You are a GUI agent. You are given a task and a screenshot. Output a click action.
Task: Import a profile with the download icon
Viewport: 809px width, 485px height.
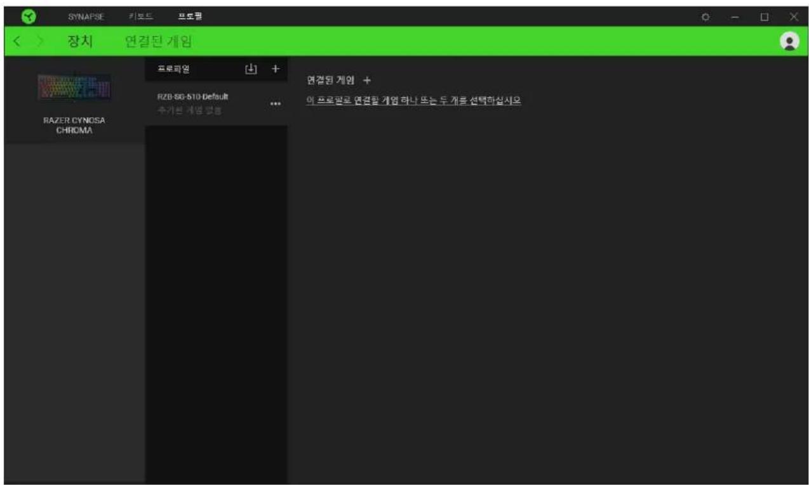251,69
